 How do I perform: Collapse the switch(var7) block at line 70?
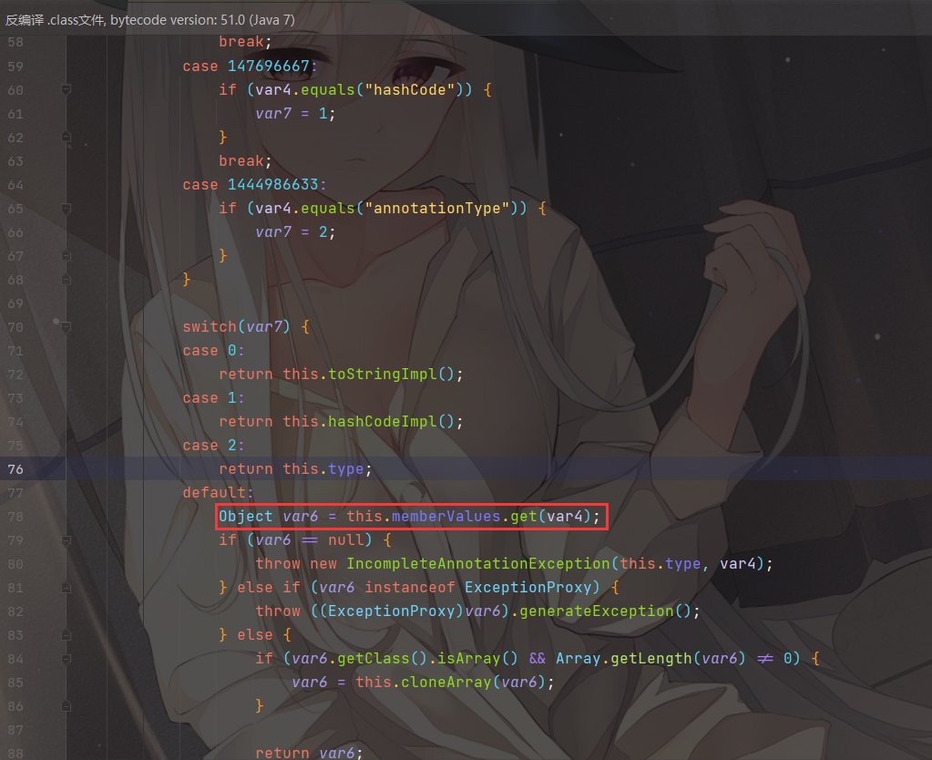coord(66,327)
